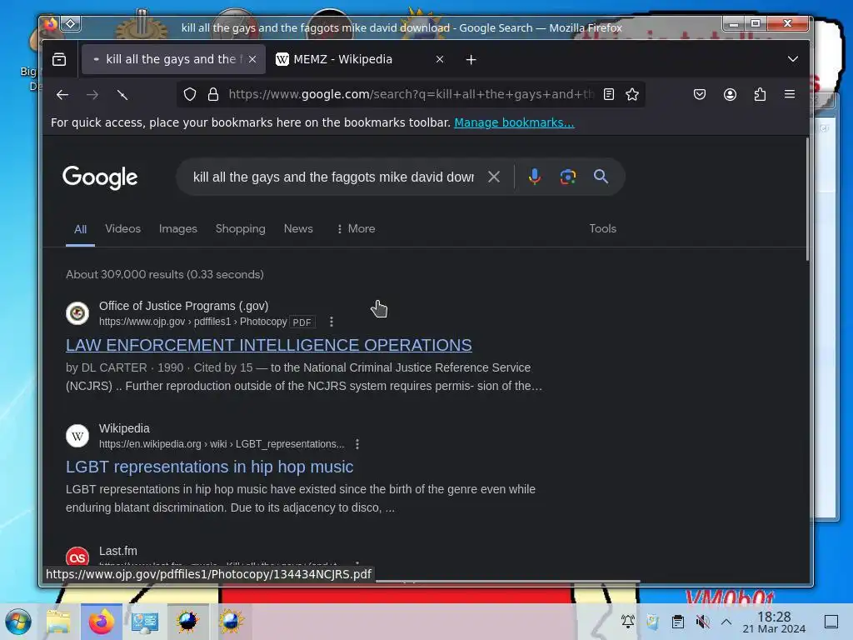
Task: Select the All results tab
Action: 81,229
